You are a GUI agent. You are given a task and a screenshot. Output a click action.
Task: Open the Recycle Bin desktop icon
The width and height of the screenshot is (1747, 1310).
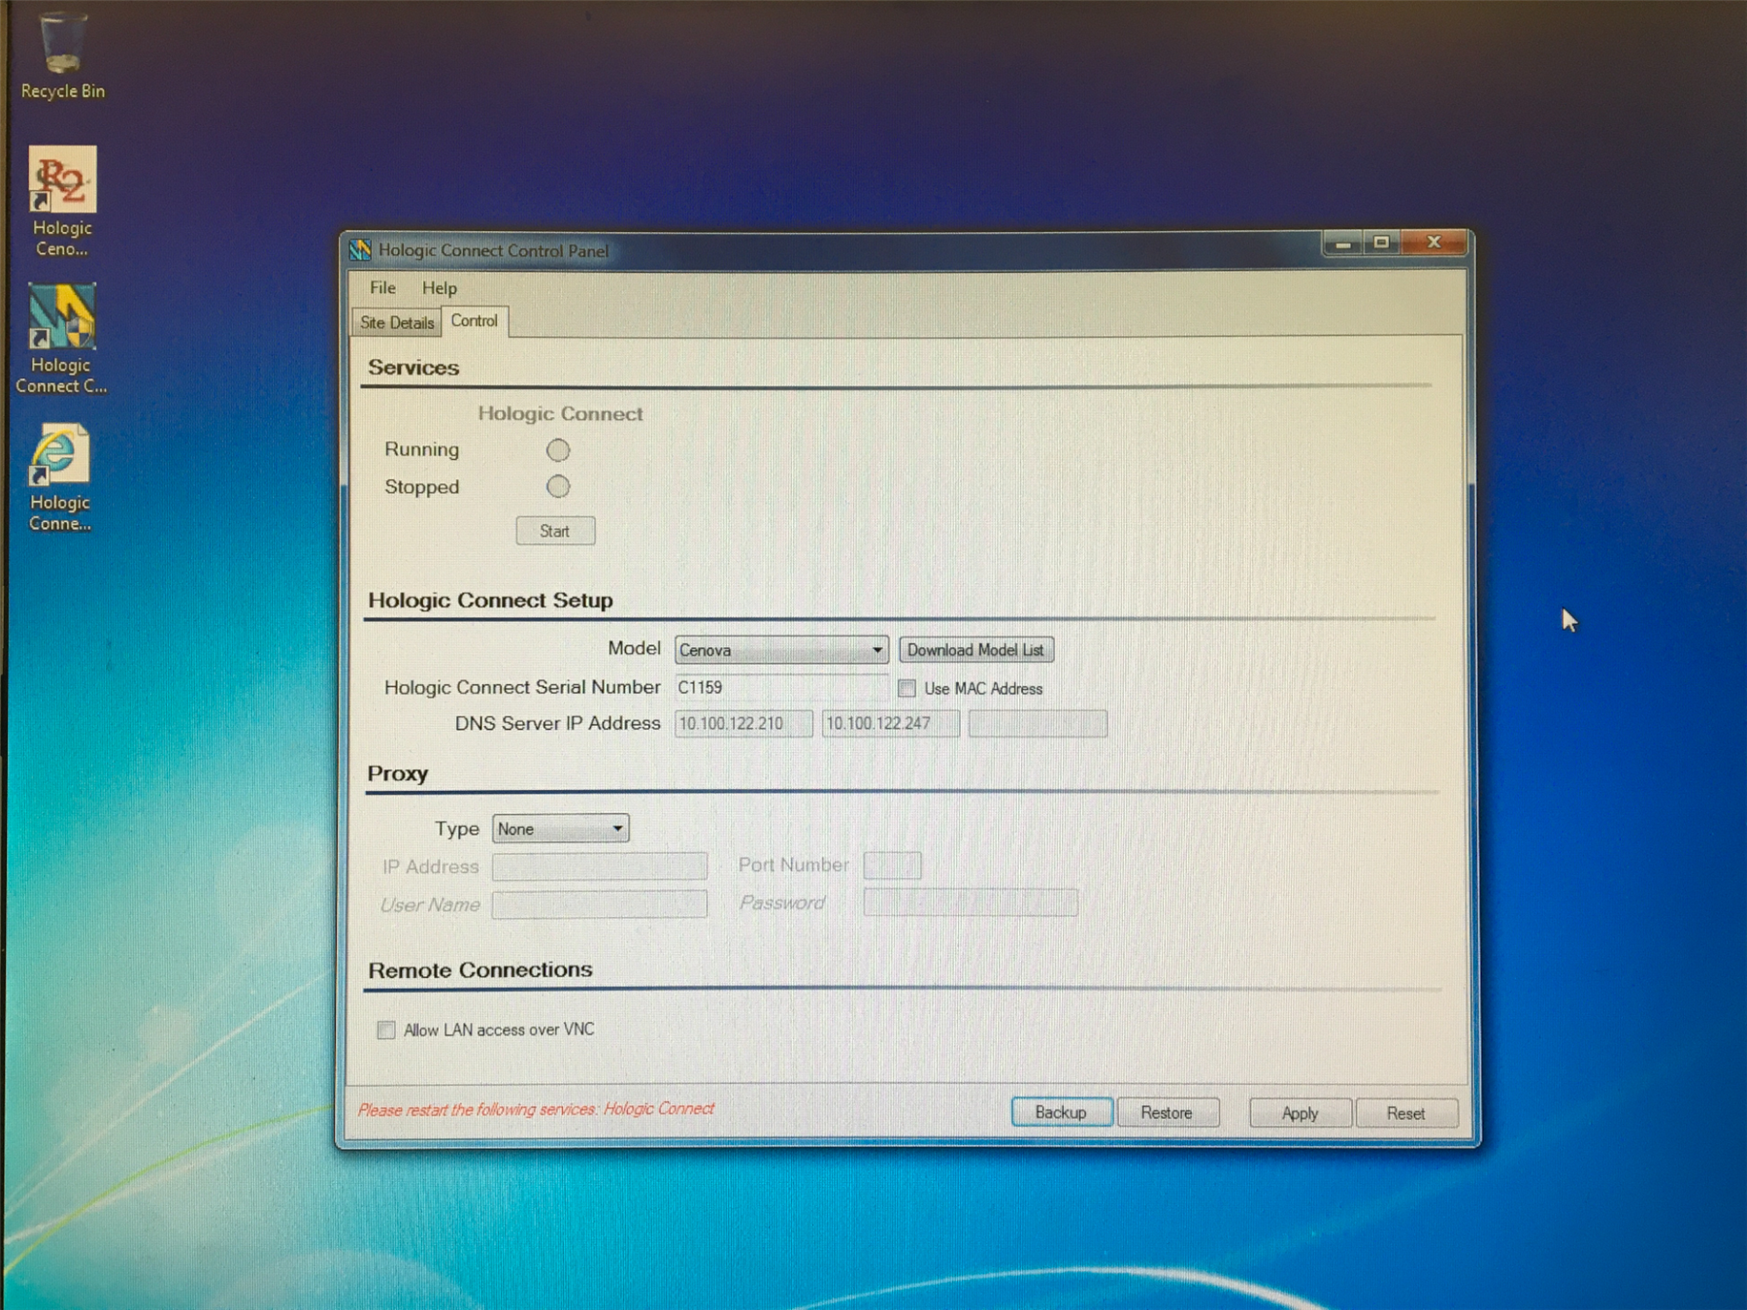pyautogui.click(x=62, y=56)
